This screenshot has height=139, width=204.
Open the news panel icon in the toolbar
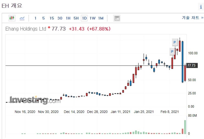coord(117,18)
